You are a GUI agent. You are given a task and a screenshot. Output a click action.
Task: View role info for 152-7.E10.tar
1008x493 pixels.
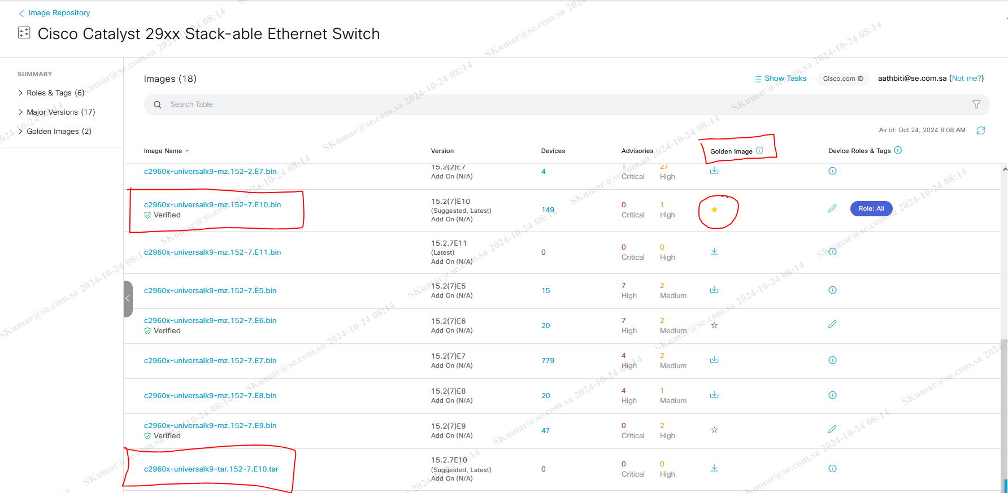pos(832,468)
